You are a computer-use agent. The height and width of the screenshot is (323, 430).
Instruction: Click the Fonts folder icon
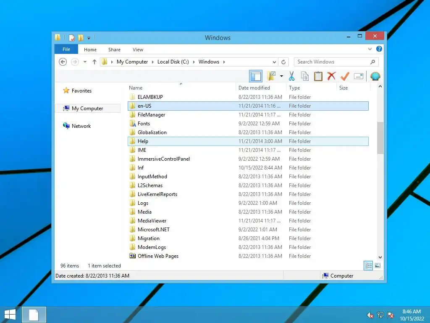[133, 123]
